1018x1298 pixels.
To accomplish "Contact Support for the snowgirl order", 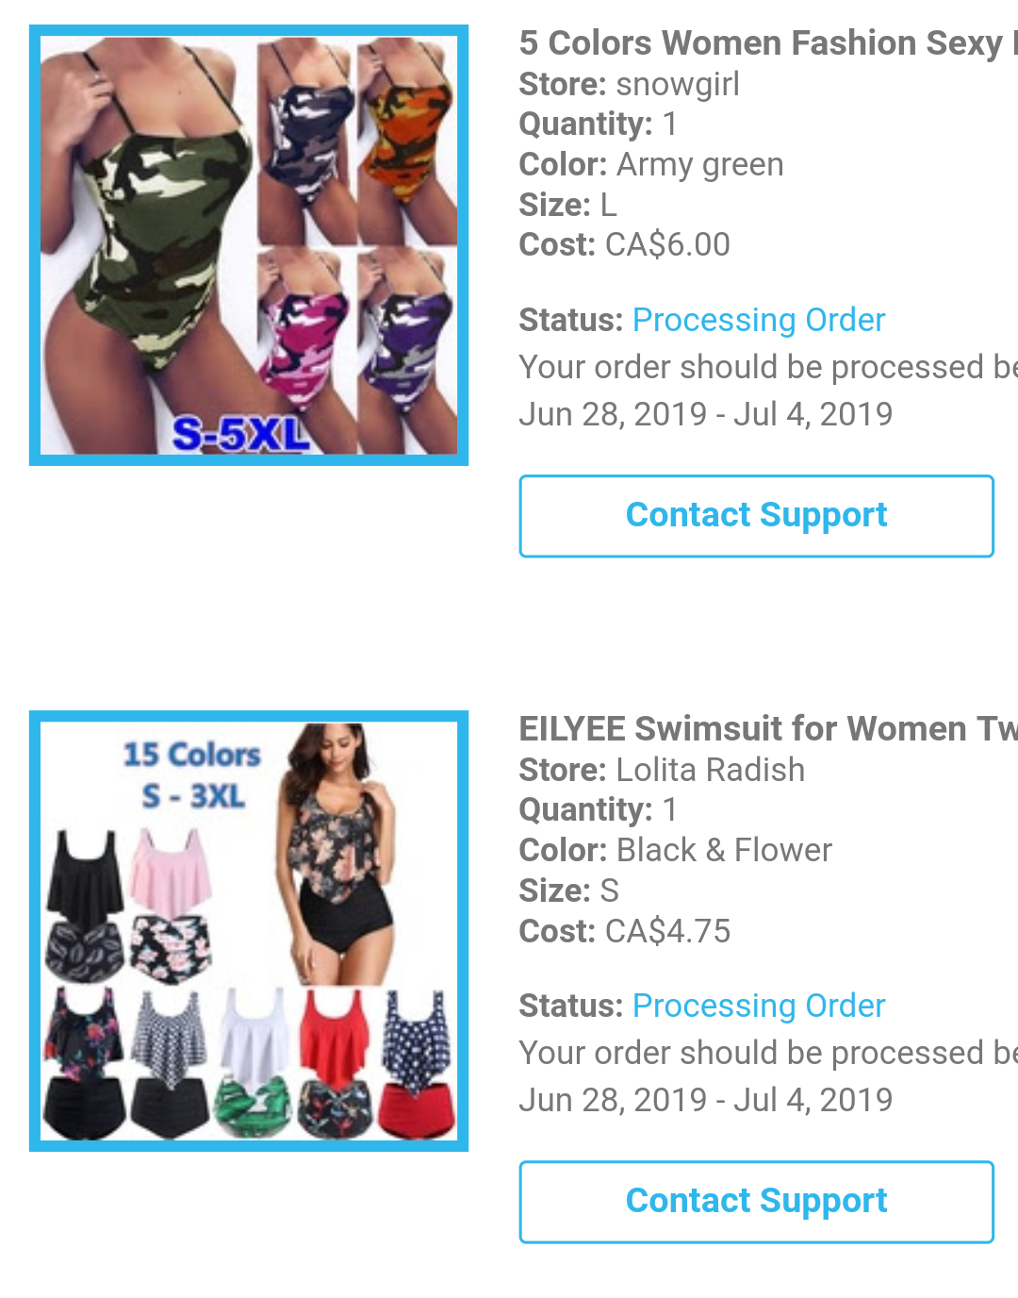I will pyautogui.click(x=757, y=516).
